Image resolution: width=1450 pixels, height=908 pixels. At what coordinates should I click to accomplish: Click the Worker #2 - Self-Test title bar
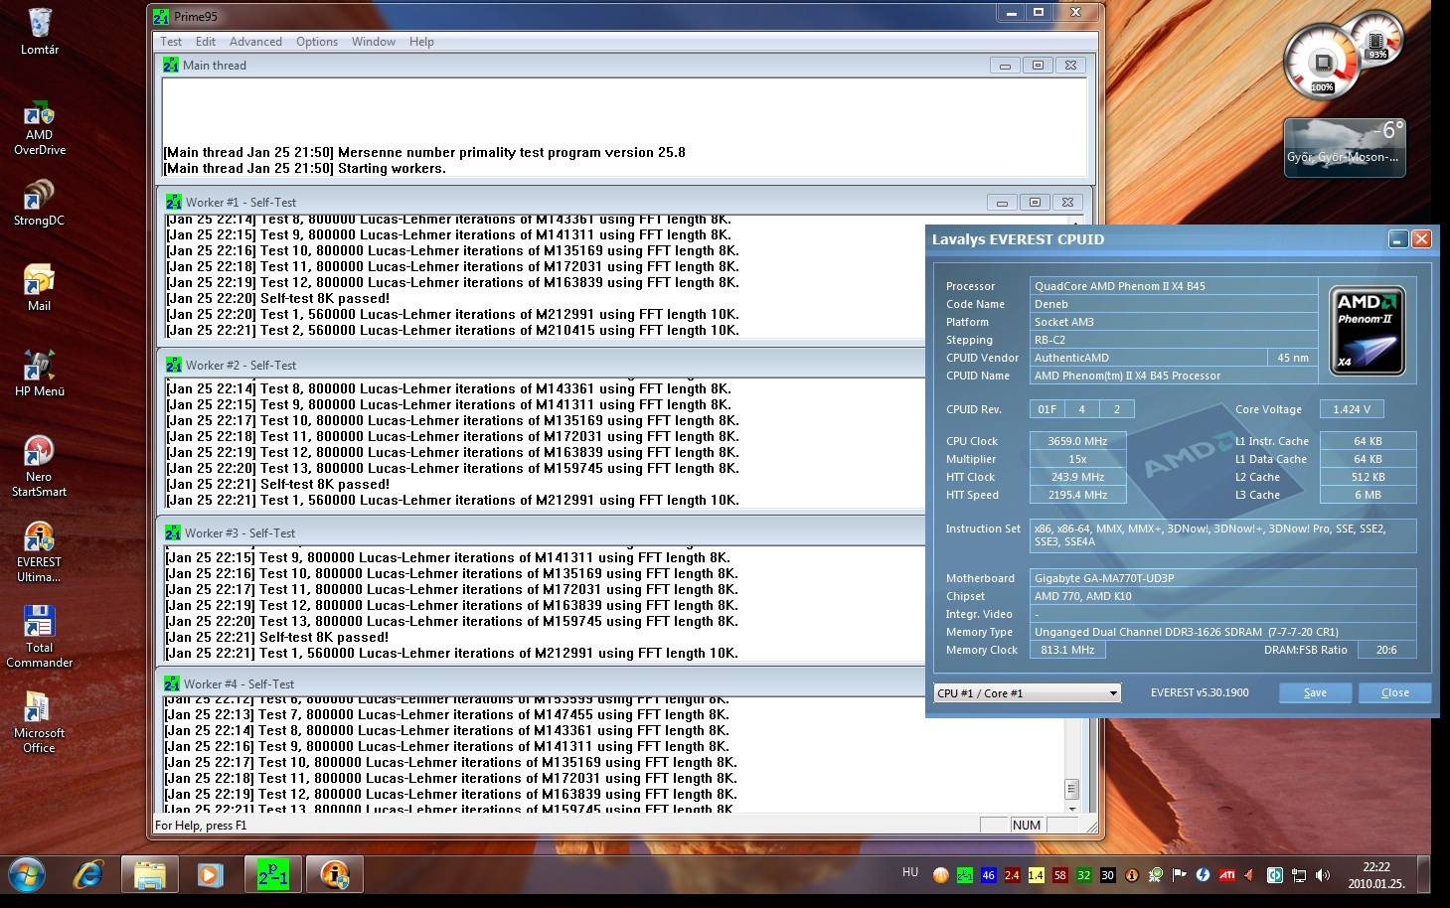(542, 365)
